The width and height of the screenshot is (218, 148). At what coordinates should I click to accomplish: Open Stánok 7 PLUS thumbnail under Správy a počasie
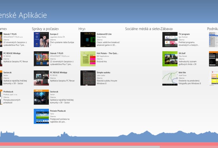point(41,59)
